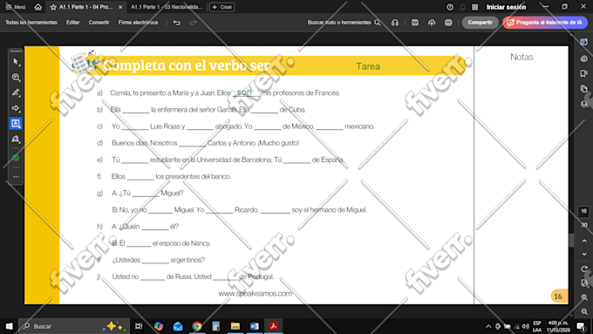Open Firma electrónica
The height and width of the screenshot is (334, 593).
click(138, 23)
